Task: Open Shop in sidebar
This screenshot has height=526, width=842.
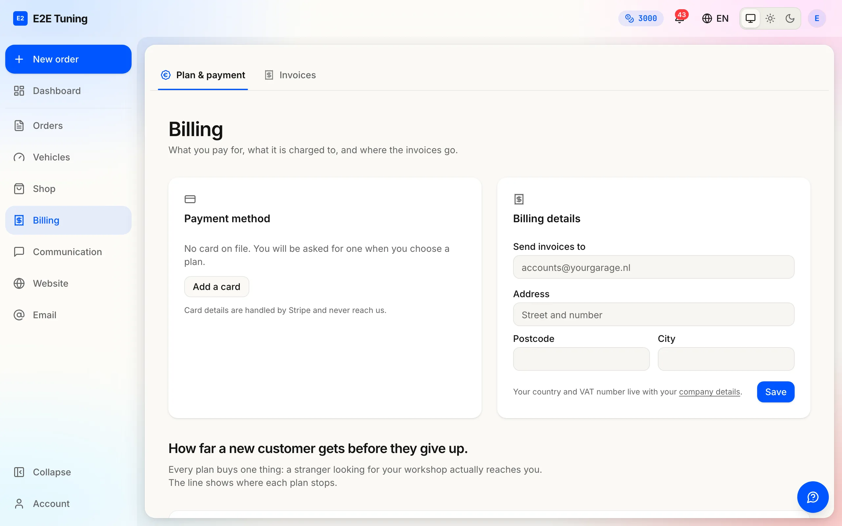Action: coord(68,189)
